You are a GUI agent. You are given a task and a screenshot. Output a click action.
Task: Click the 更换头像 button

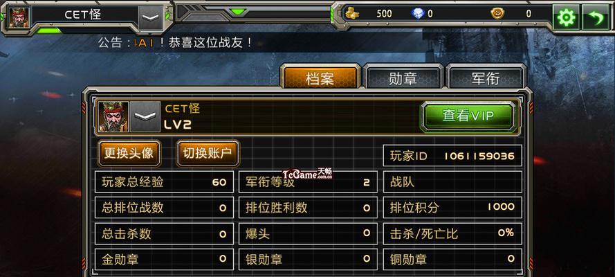coord(129,153)
